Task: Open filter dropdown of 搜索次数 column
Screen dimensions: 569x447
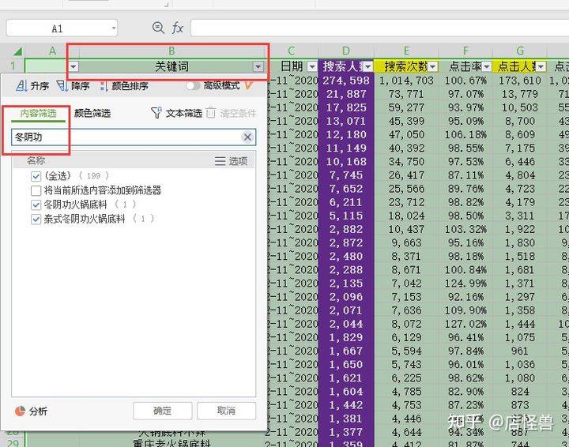Action: tap(432, 66)
